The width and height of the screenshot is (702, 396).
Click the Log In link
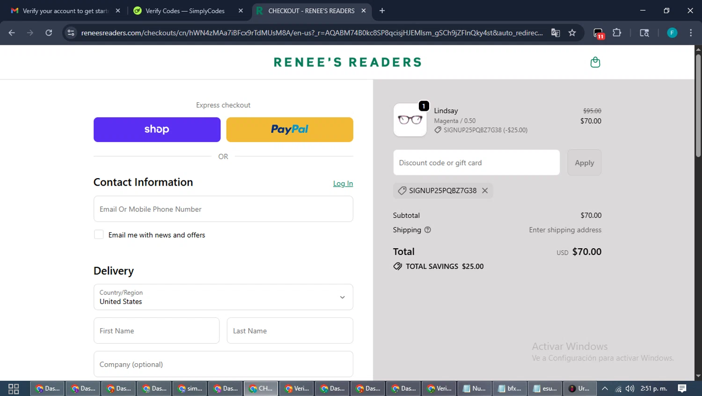343,183
